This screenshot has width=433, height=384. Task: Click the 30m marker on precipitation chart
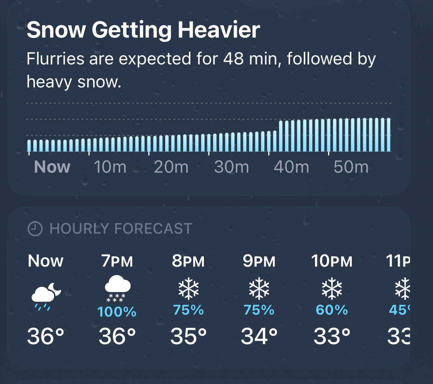point(231,167)
